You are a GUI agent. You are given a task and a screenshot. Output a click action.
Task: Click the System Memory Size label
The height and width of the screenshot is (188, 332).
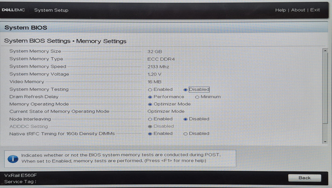click(x=35, y=51)
